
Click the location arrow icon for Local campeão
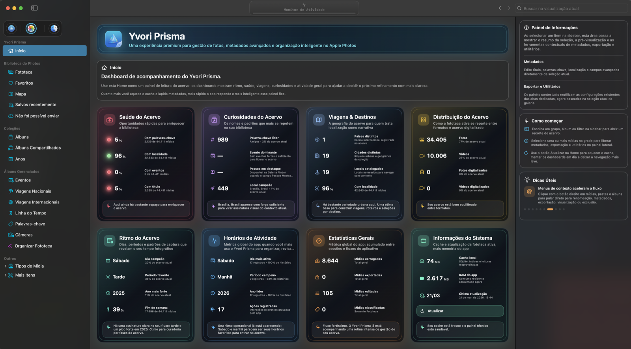[213, 188]
